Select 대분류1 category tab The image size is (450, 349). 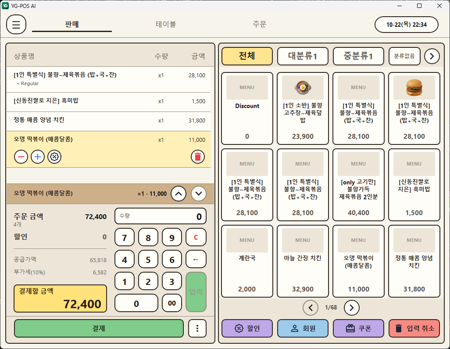click(303, 56)
